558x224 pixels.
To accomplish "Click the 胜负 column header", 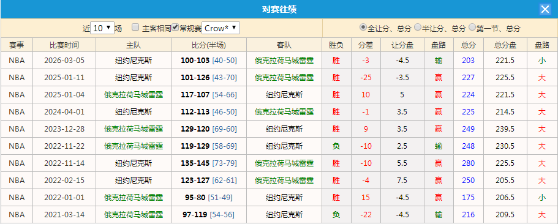I will pos(336,45).
